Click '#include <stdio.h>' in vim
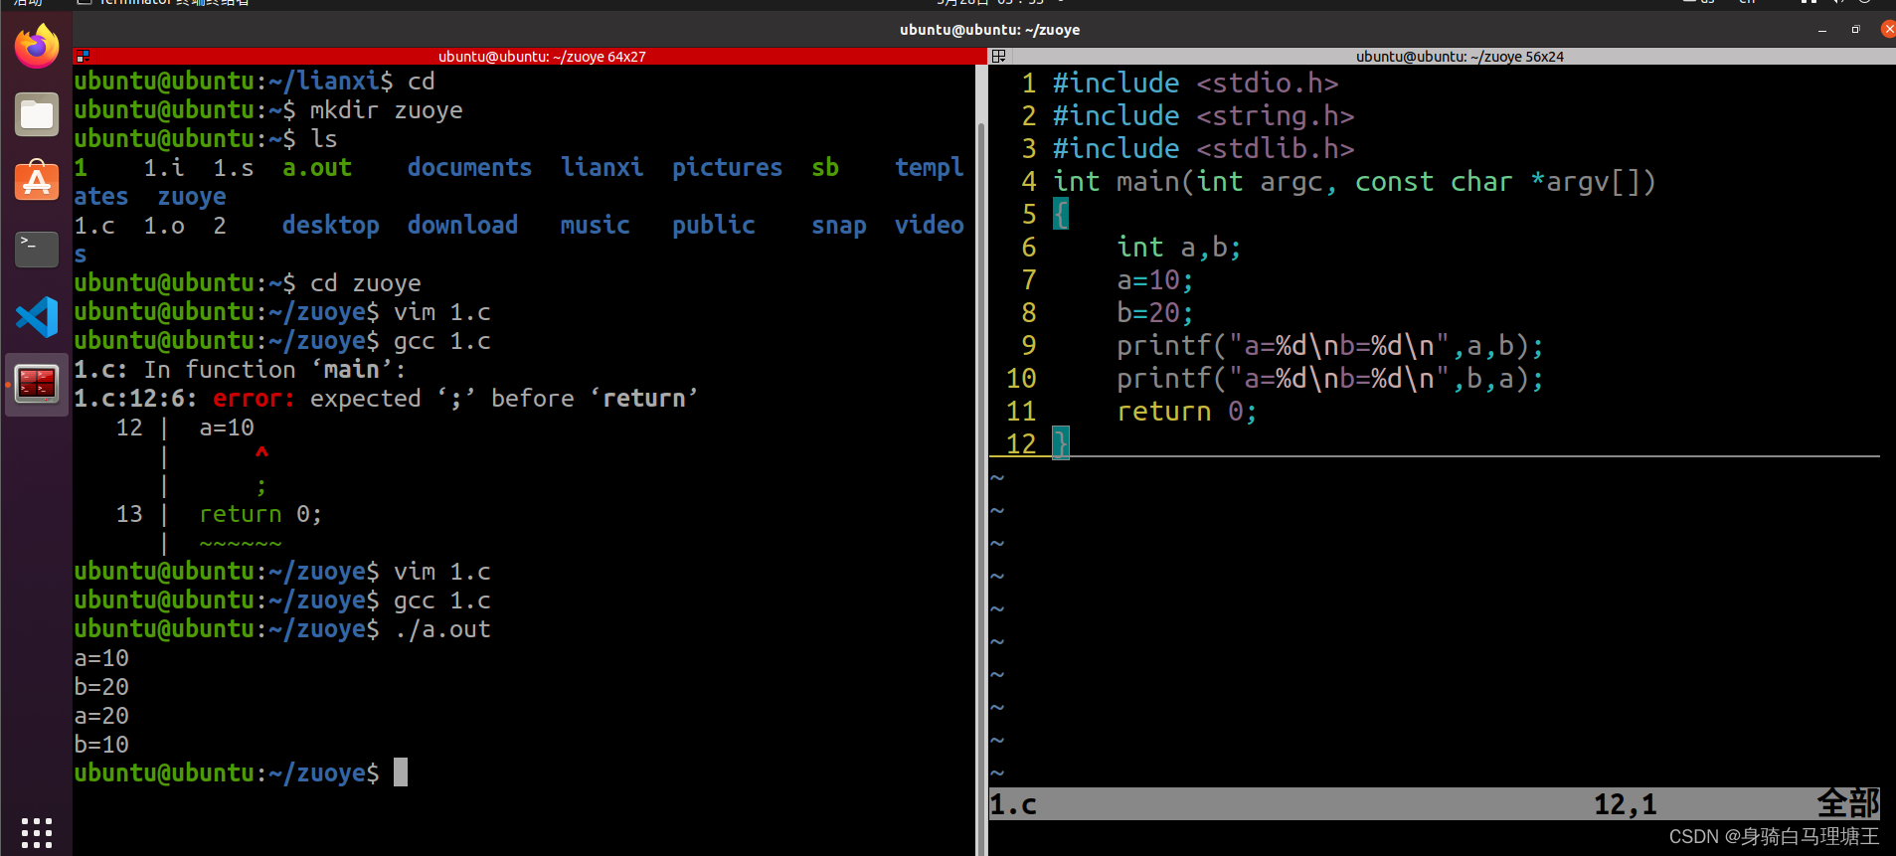This screenshot has width=1896, height=856. click(x=1195, y=83)
